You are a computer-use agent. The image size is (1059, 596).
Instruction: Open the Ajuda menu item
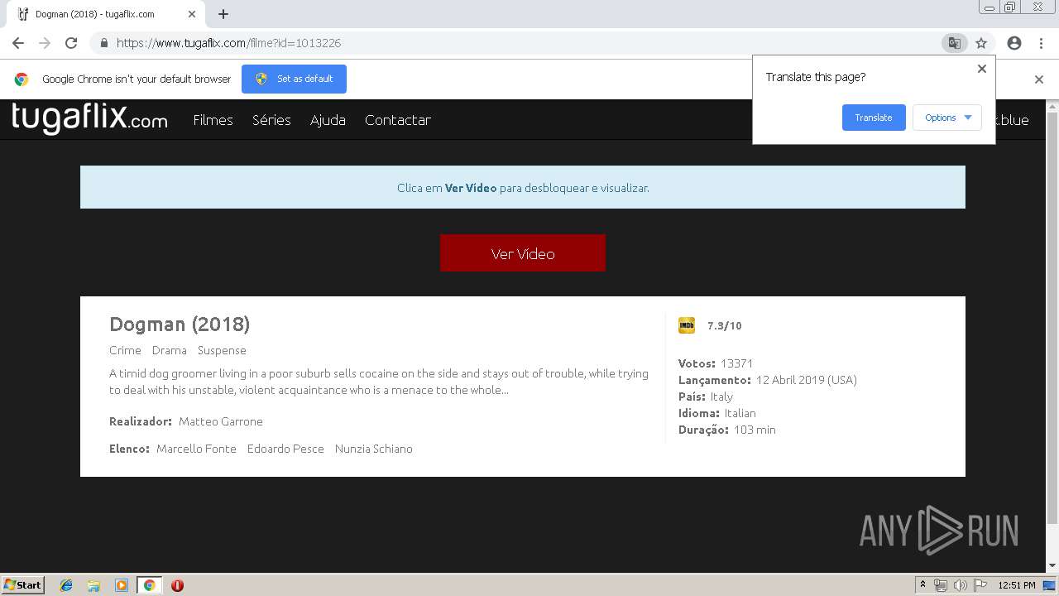[328, 120]
